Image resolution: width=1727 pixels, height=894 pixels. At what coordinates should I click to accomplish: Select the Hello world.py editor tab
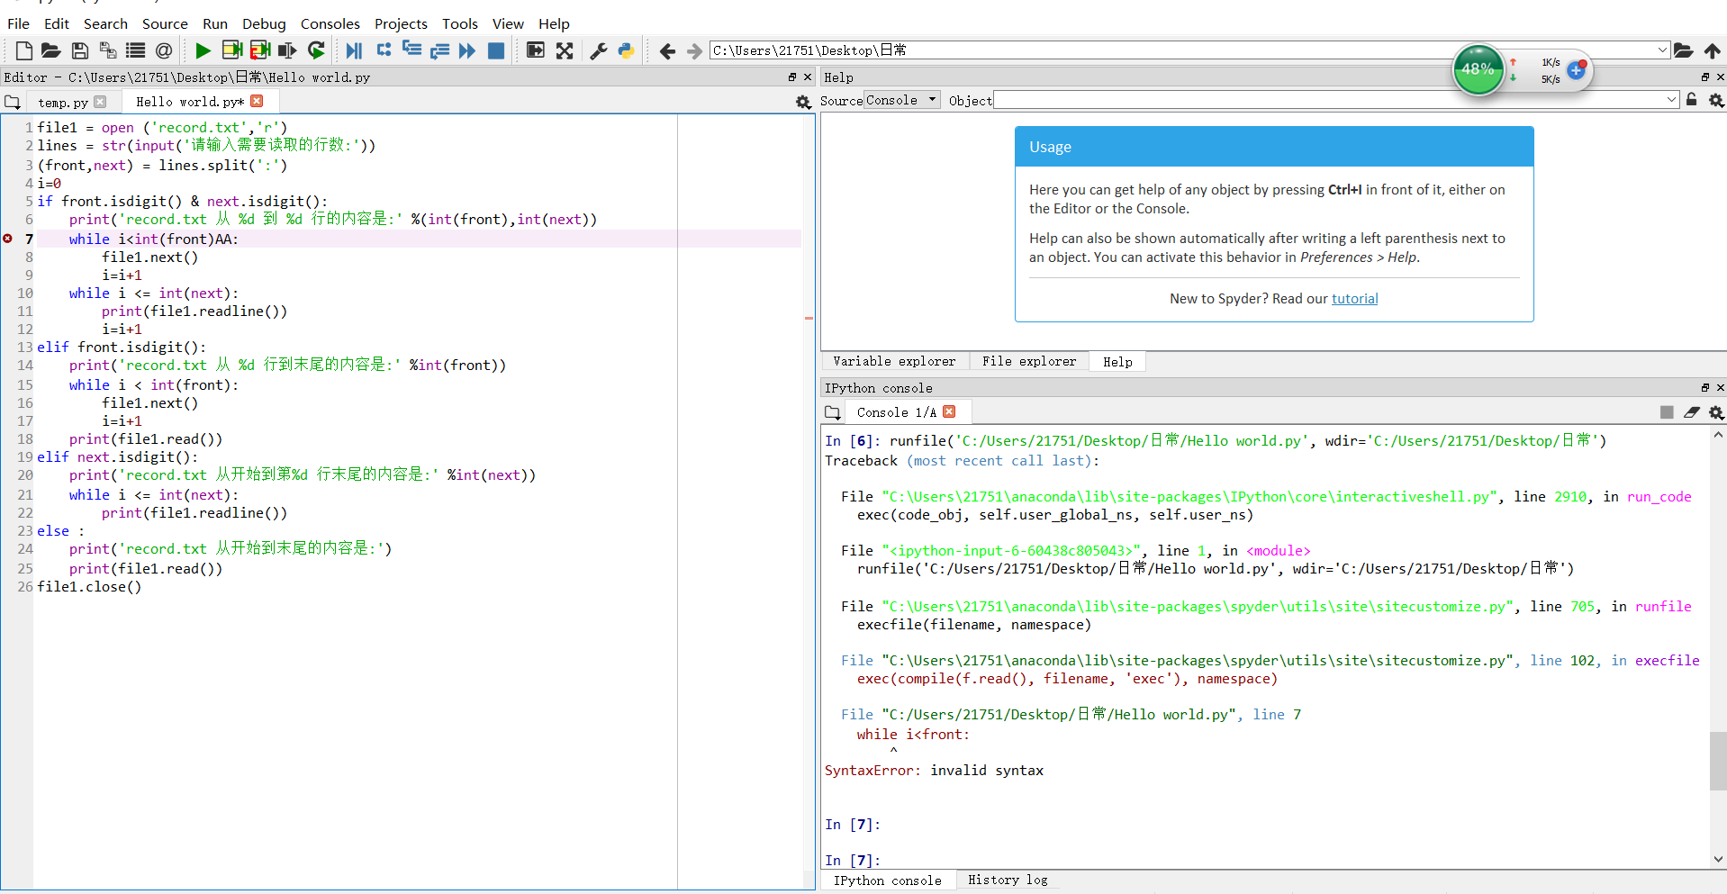[x=190, y=102]
